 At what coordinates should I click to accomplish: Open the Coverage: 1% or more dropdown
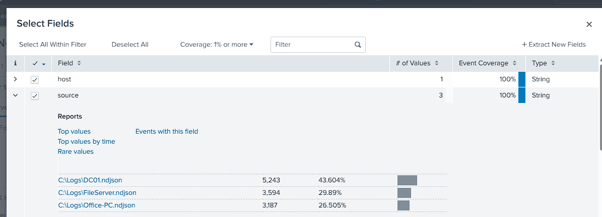(217, 44)
